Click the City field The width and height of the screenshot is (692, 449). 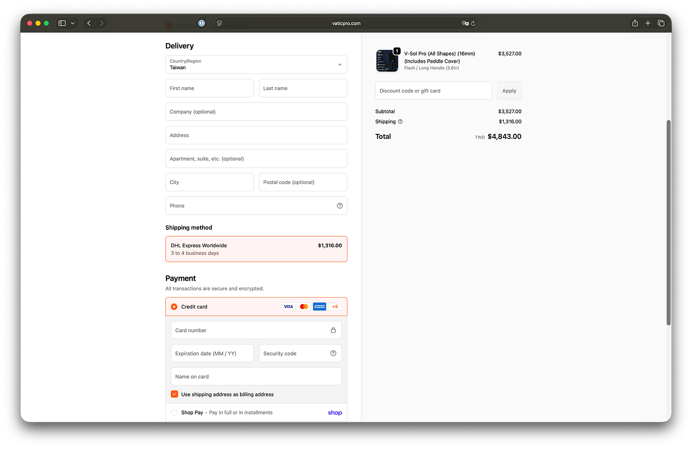[x=210, y=182]
